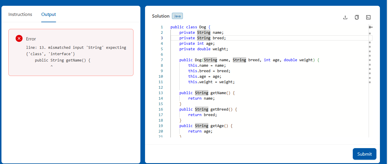Open the terminal console icon
This screenshot has width=388, height=164.
(x=368, y=17)
